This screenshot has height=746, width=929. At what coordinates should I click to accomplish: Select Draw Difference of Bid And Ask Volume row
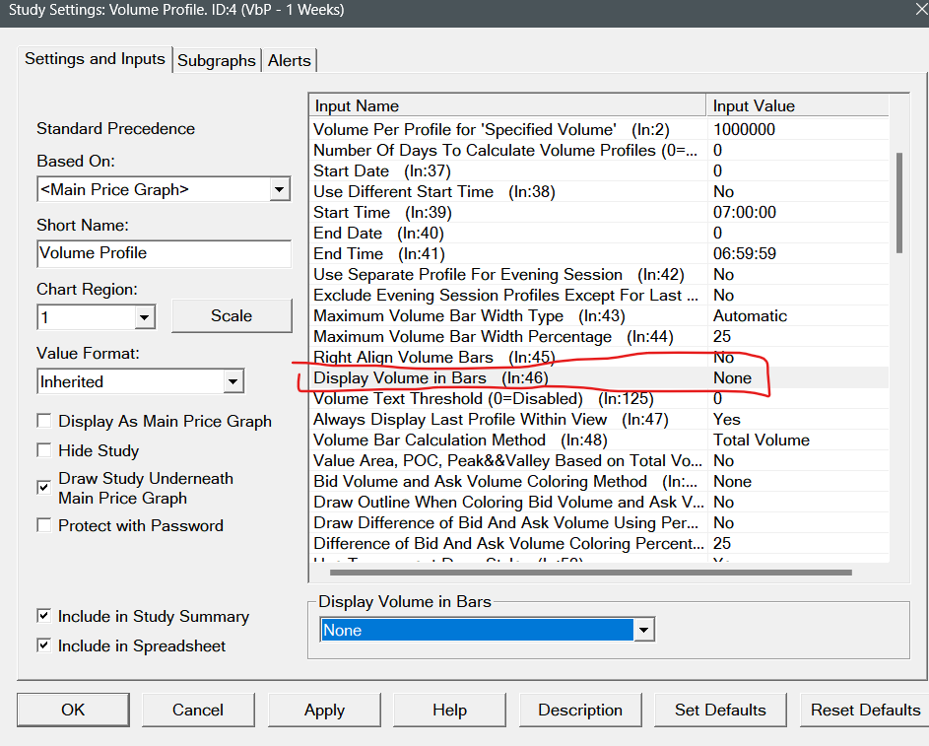click(600, 523)
